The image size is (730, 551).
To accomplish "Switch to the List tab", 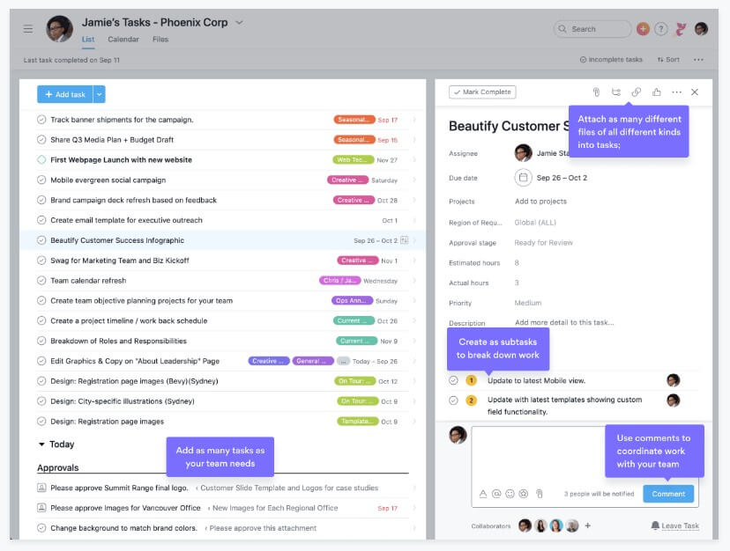I will coord(88,39).
